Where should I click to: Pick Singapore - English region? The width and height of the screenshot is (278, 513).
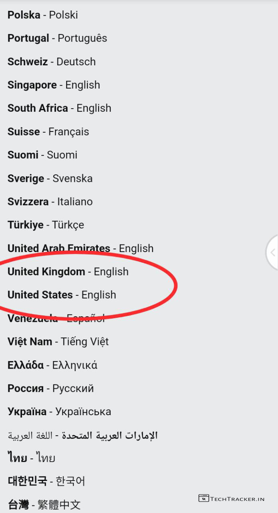tap(54, 85)
